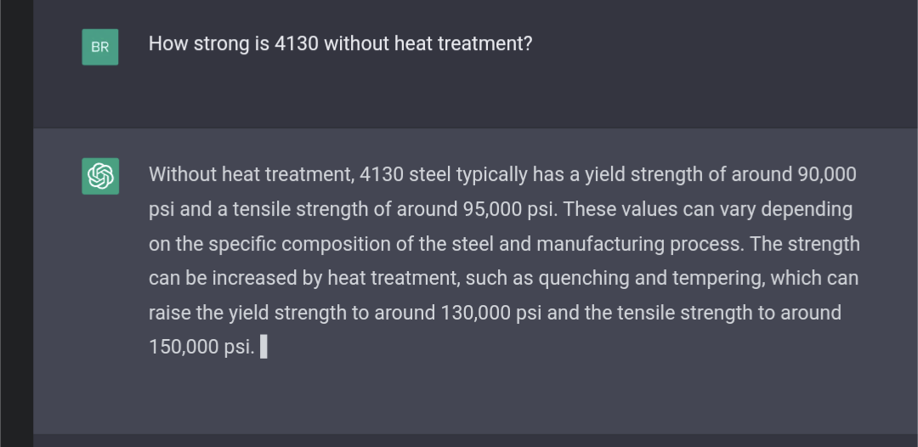Select the user question about 4130
Image resolution: width=918 pixels, height=447 pixels.
click(340, 44)
